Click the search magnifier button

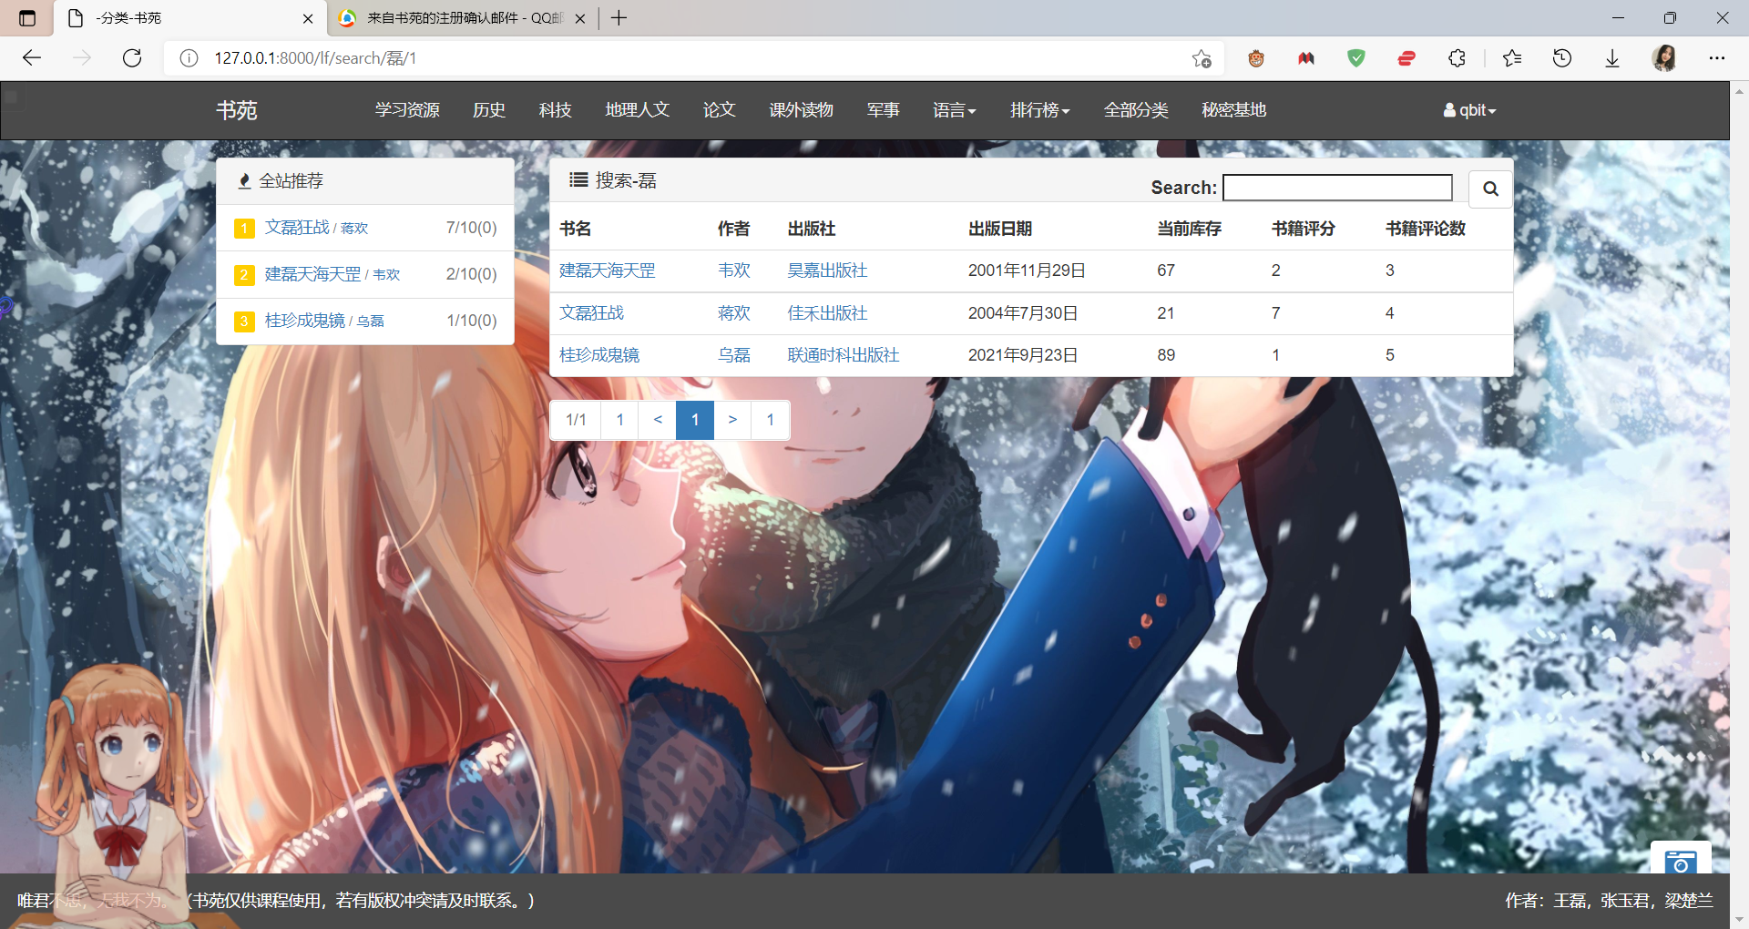pyautogui.click(x=1490, y=189)
